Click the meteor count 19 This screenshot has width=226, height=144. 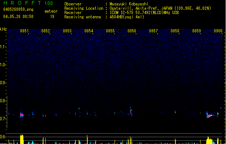(52, 17)
